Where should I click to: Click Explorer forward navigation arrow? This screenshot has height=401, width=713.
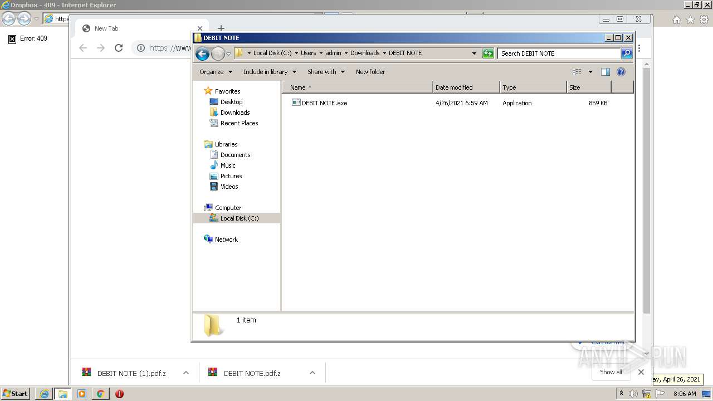click(218, 53)
